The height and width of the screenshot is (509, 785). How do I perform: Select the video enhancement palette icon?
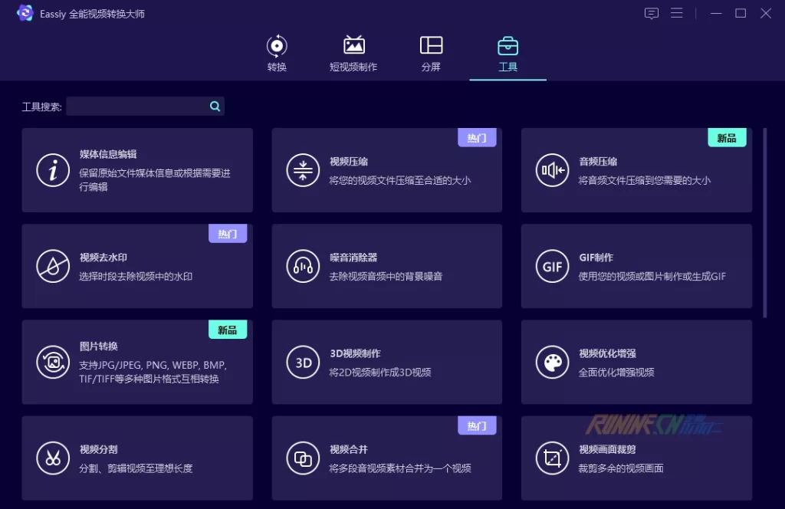tap(553, 362)
